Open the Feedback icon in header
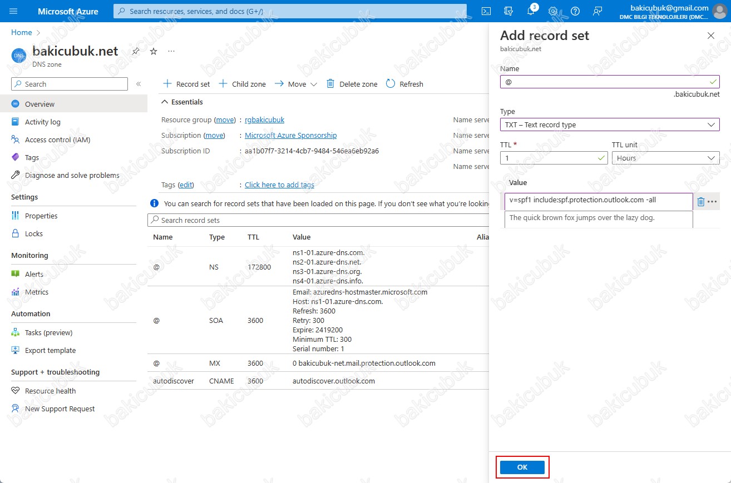Image resolution: width=731 pixels, height=483 pixels. (x=597, y=11)
